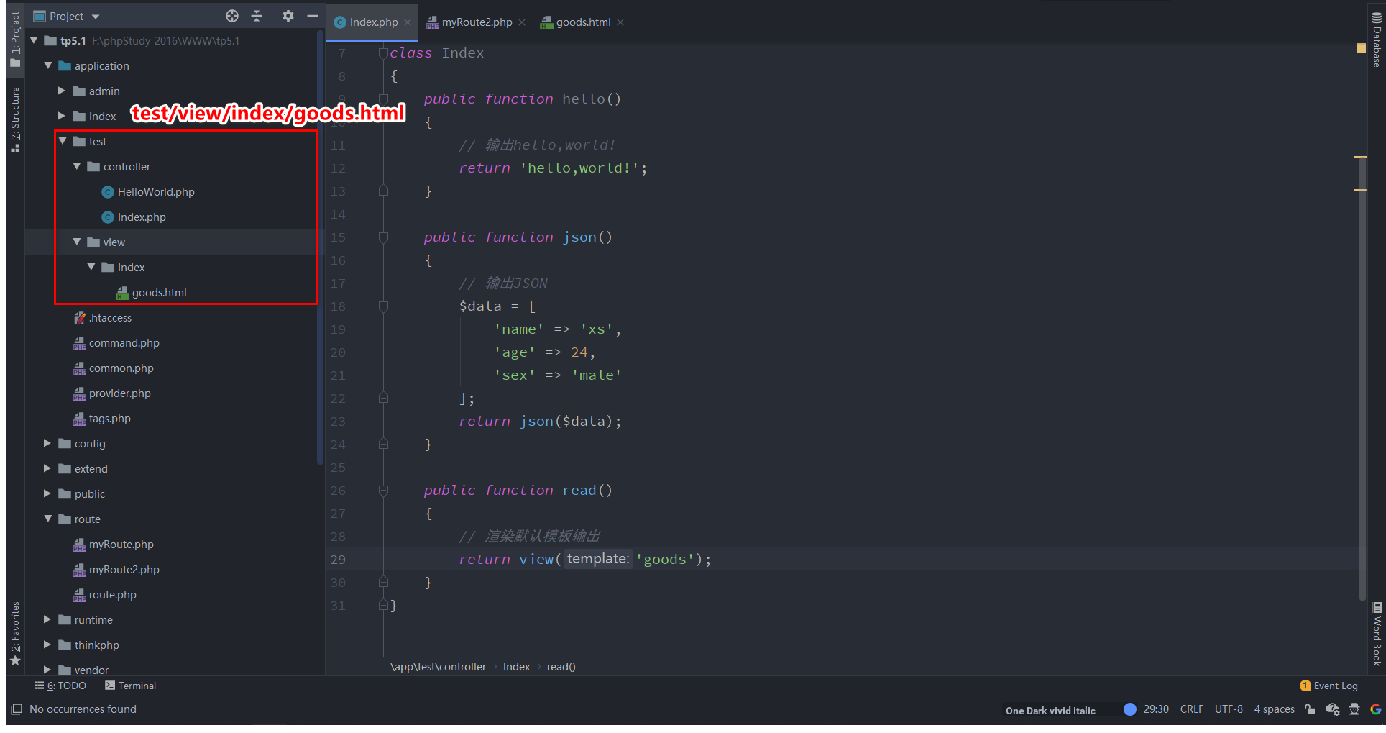Click the read-only lock icon in status bar
Viewport: 1386px width, 733px height.
pos(1310,709)
